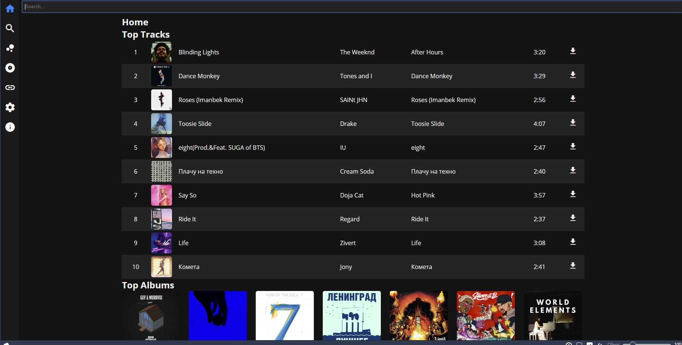Open the Doja Cat artist link
Image resolution: width=682 pixels, height=345 pixels.
[351, 195]
